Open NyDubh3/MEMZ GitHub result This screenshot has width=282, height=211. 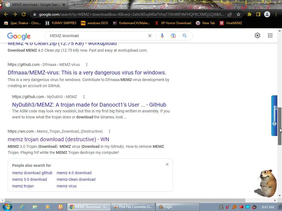click(89, 105)
